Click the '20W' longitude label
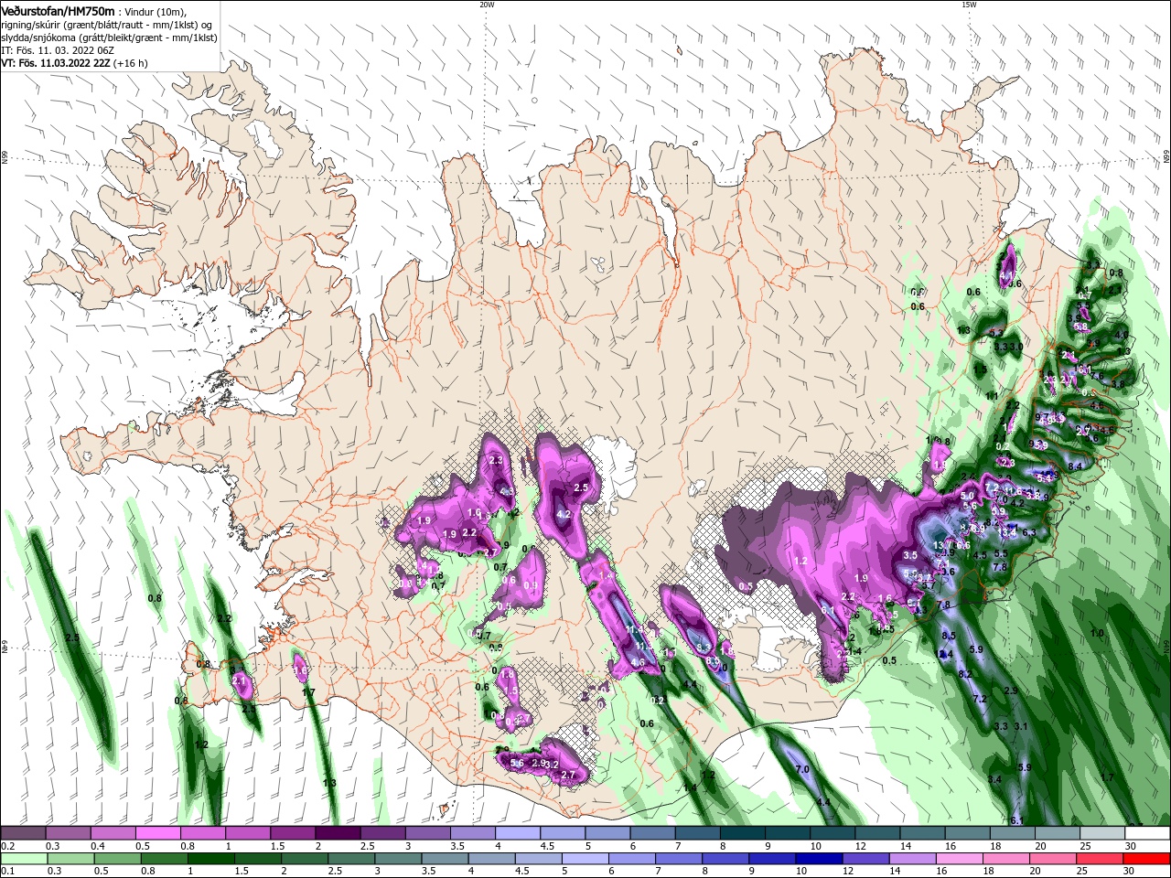The image size is (1171, 878). pos(487,5)
